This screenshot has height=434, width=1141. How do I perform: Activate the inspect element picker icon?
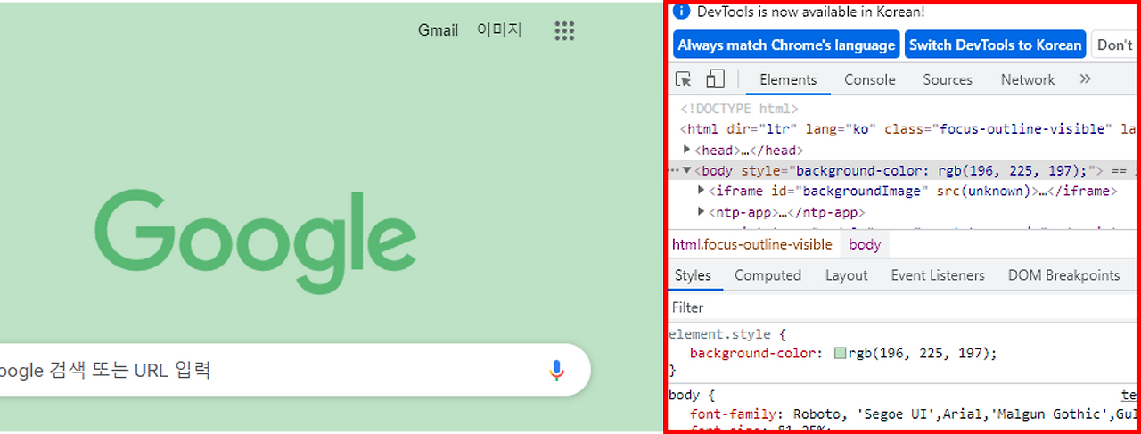click(x=684, y=79)
